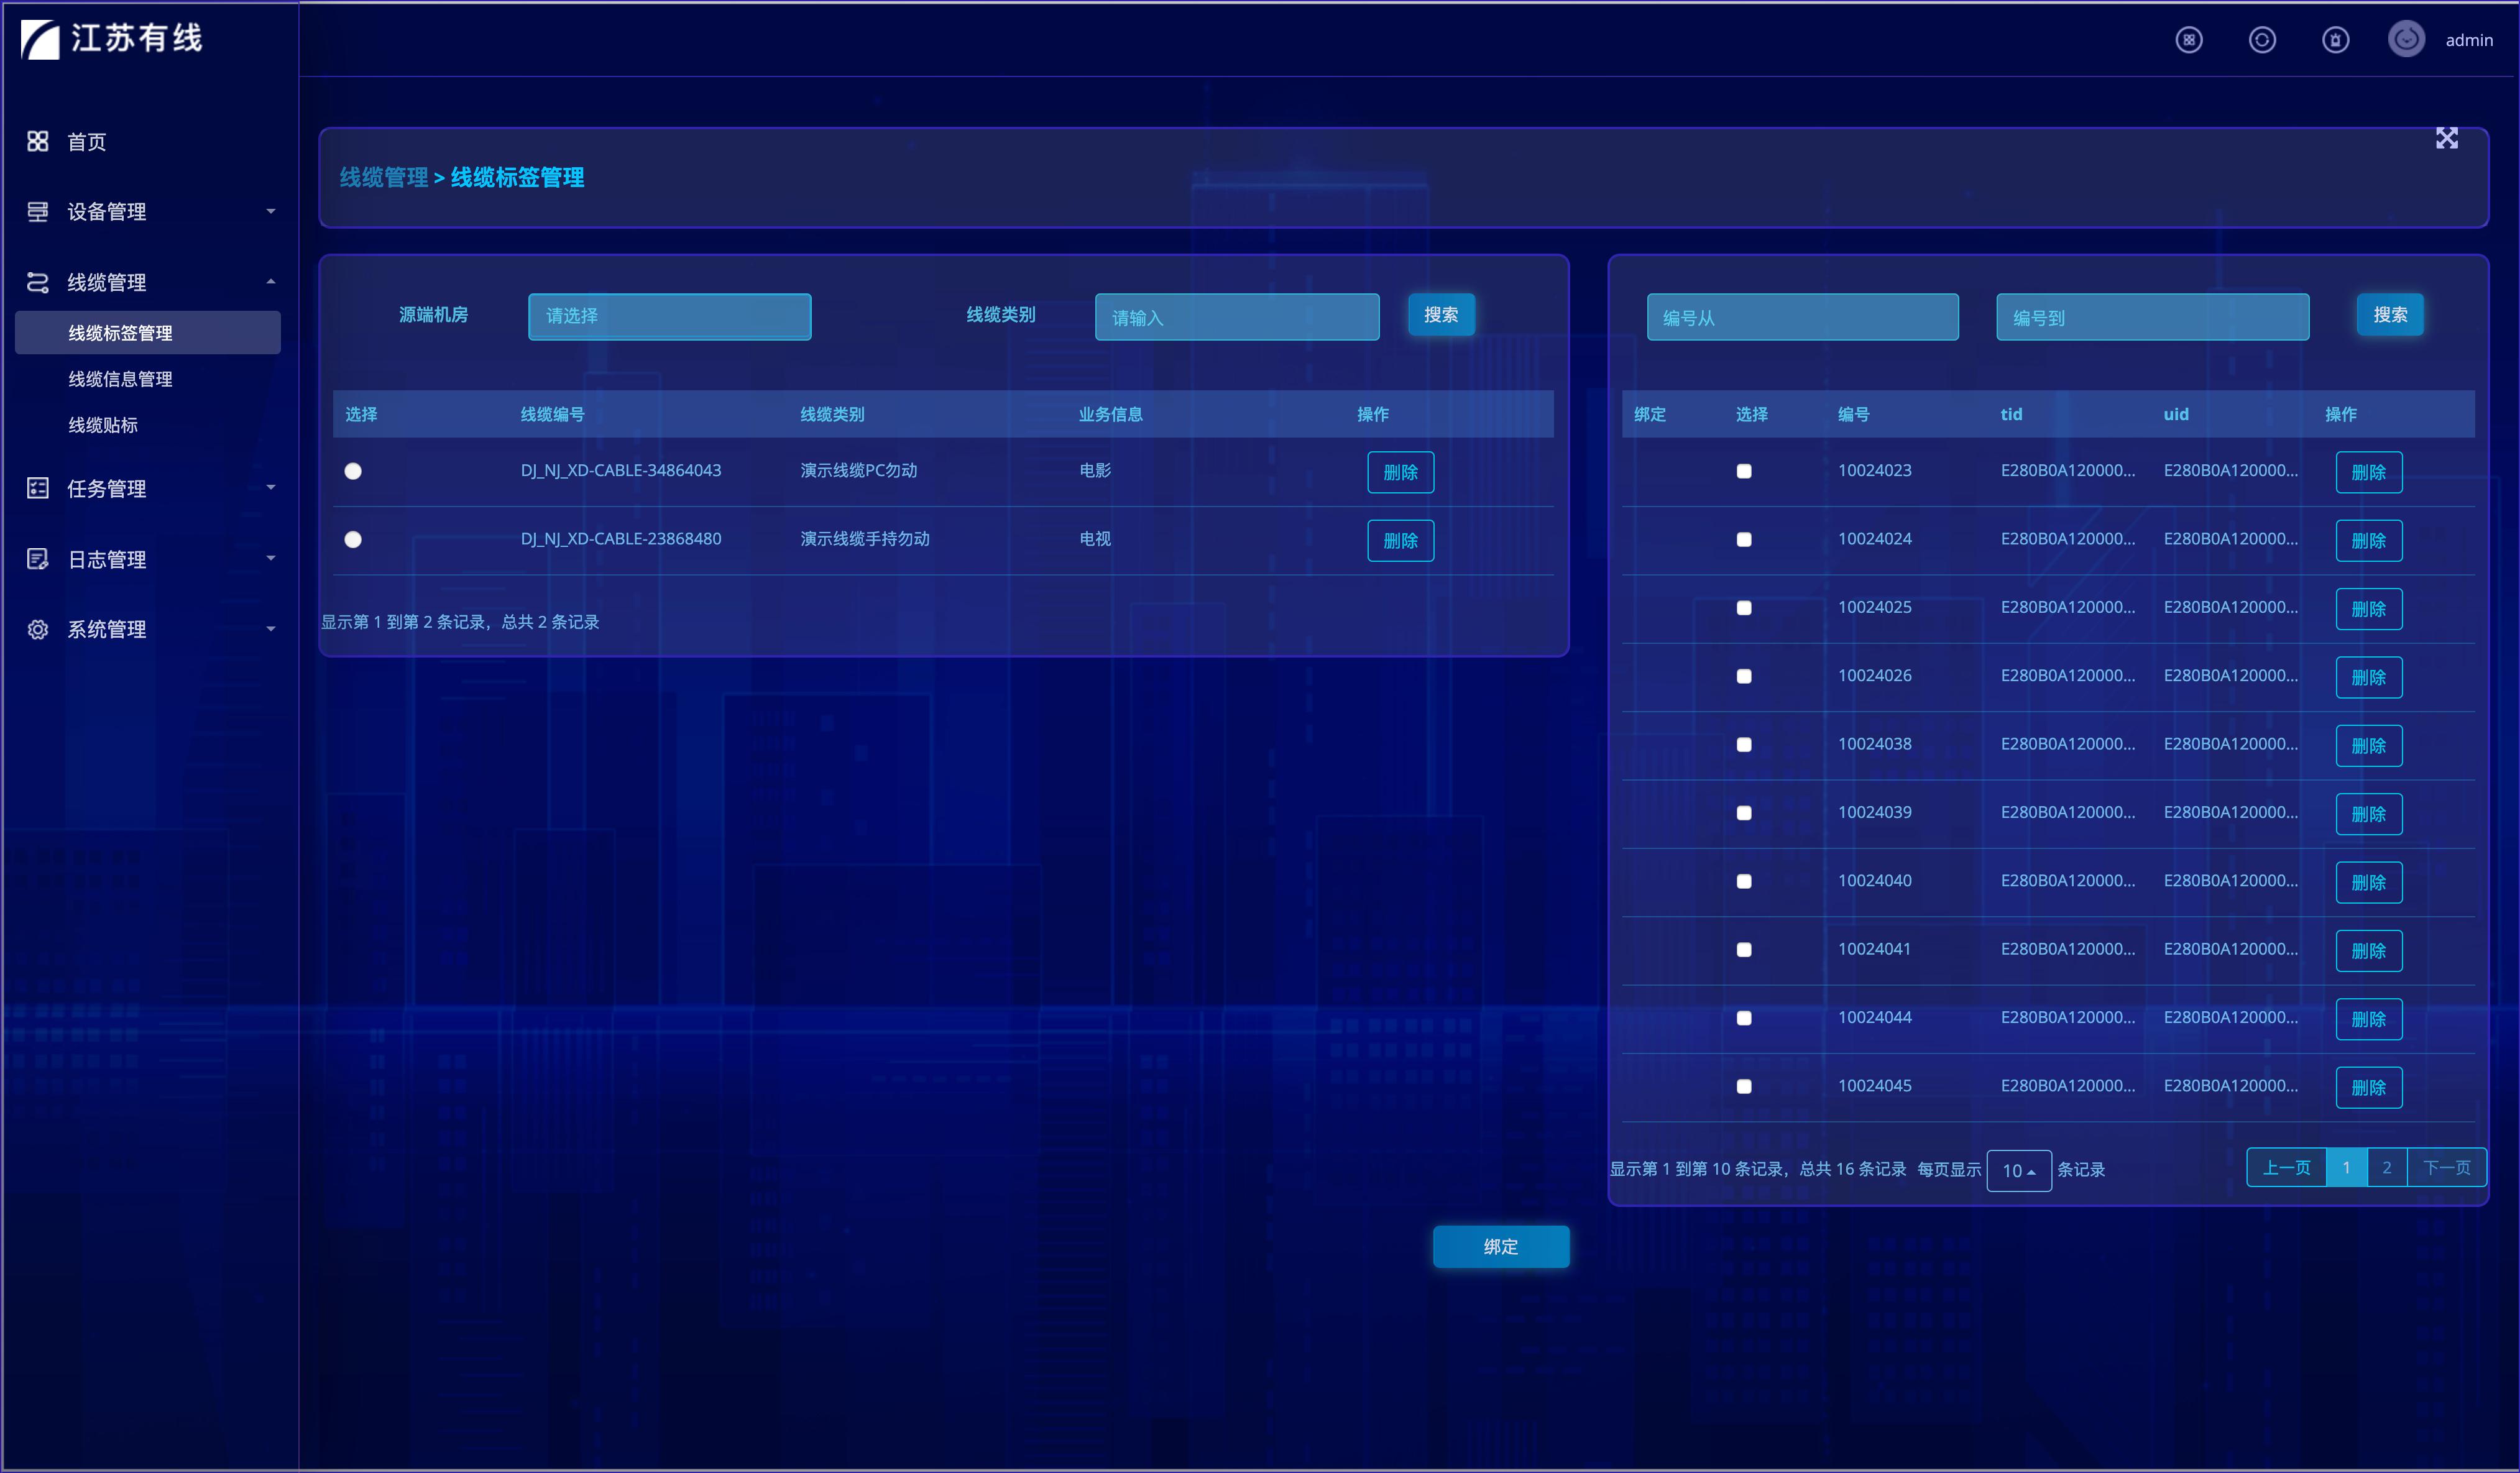
Task: Go to 下一页 next page
Action: (x=2446, y=1167)
